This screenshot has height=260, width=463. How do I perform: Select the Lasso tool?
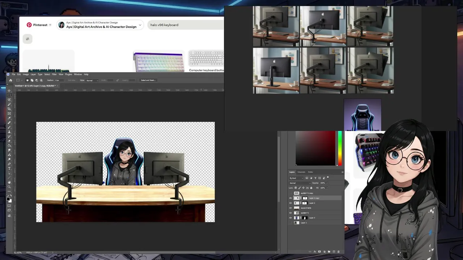tap(9, 100)
